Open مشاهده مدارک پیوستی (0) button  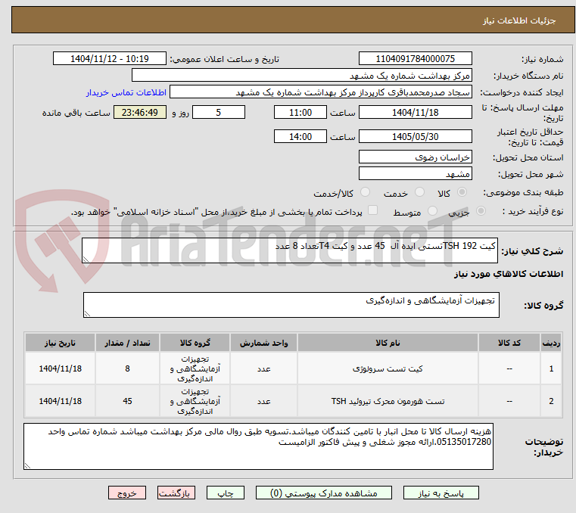pos(324,493)
